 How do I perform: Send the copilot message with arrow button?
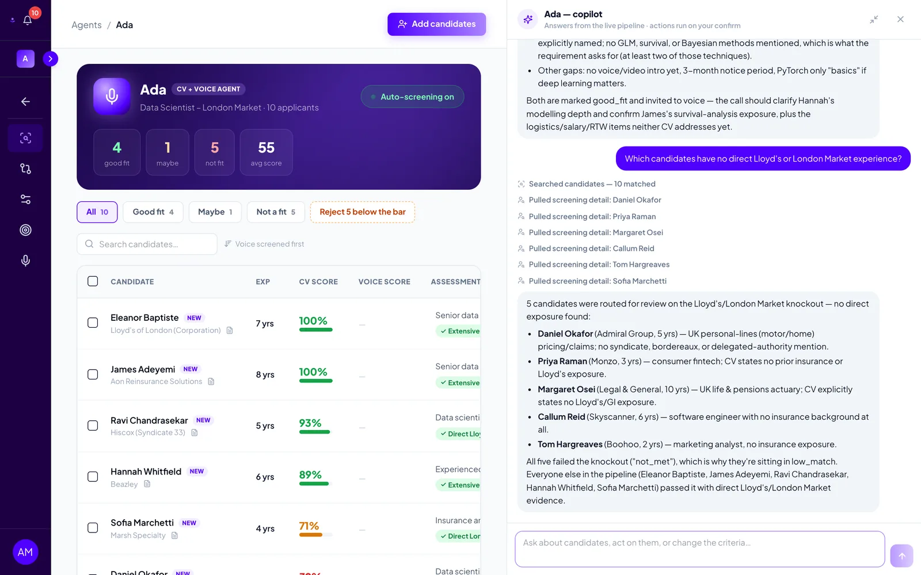[901, 556]
